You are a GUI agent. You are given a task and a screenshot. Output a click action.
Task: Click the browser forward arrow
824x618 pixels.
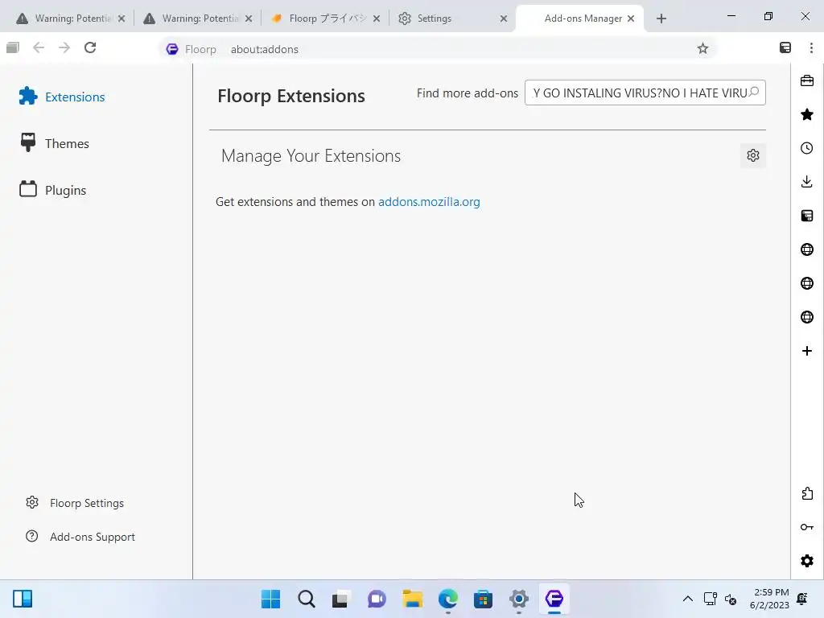(64, 47)
